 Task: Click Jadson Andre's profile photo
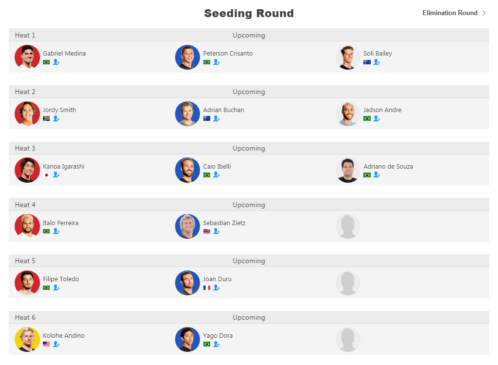[348, 114]
